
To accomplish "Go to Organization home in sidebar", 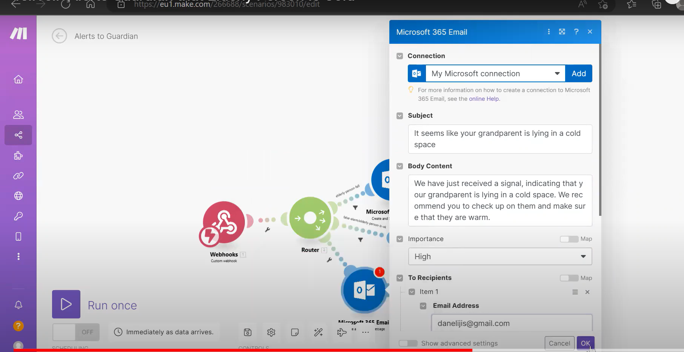I will tap(18, 79).
